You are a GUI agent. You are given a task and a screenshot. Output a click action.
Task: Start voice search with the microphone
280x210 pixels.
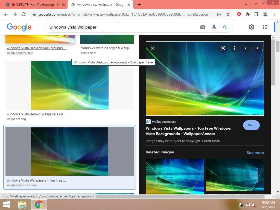point(214,27)
